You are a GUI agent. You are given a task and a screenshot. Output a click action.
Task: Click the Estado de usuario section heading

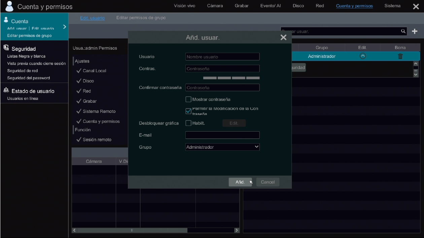point(33,91)
